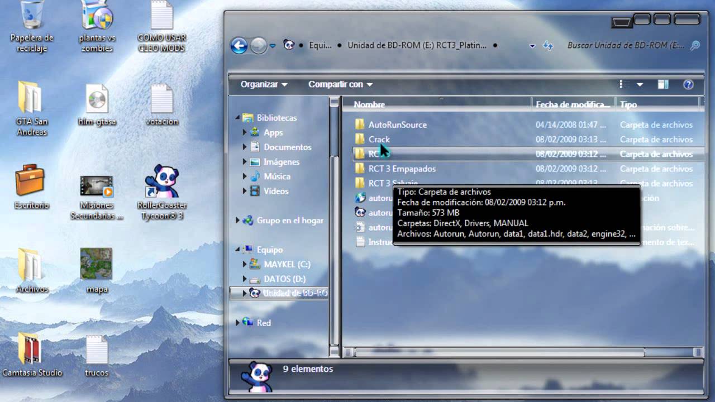Click the refresh icon beside the address bar
Image resolution: width=715 pixels, height=402 pixels.
[x=548, y=45]
